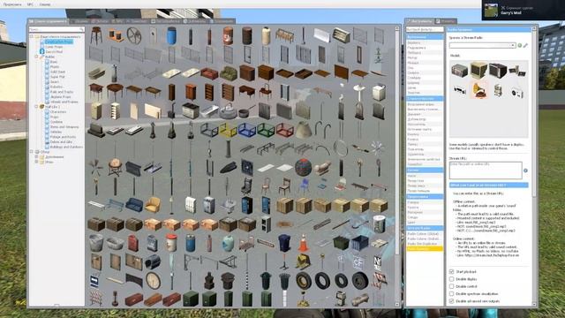Image resolution: width=565 pixels, height=318 pixels.
Task: Enable the Disable display checkbox
Action: coord(451,279)
